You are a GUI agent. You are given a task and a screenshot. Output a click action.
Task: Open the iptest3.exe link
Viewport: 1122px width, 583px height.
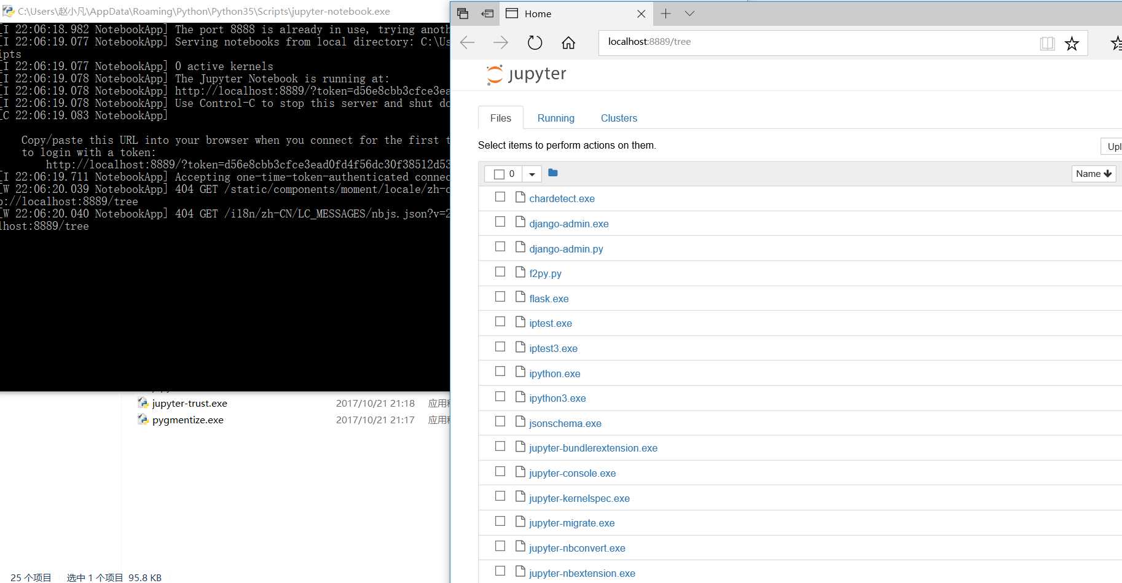point(553,348)
